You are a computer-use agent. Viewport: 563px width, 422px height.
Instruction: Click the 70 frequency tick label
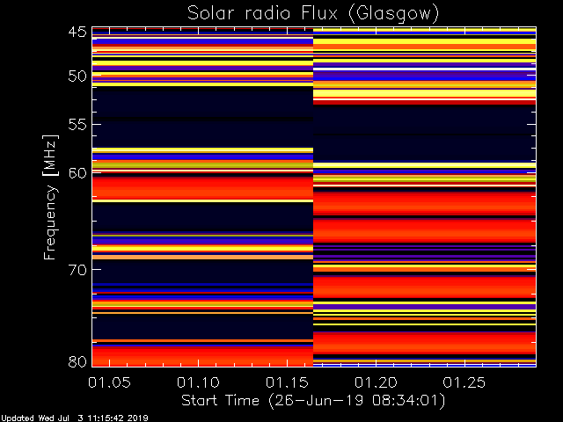pyautogui.click(x=77, y=270)
